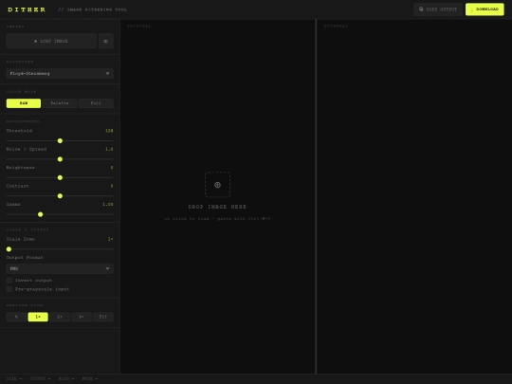
Task: Set preview zoom to 1×
Action: [x=38, y=317]
